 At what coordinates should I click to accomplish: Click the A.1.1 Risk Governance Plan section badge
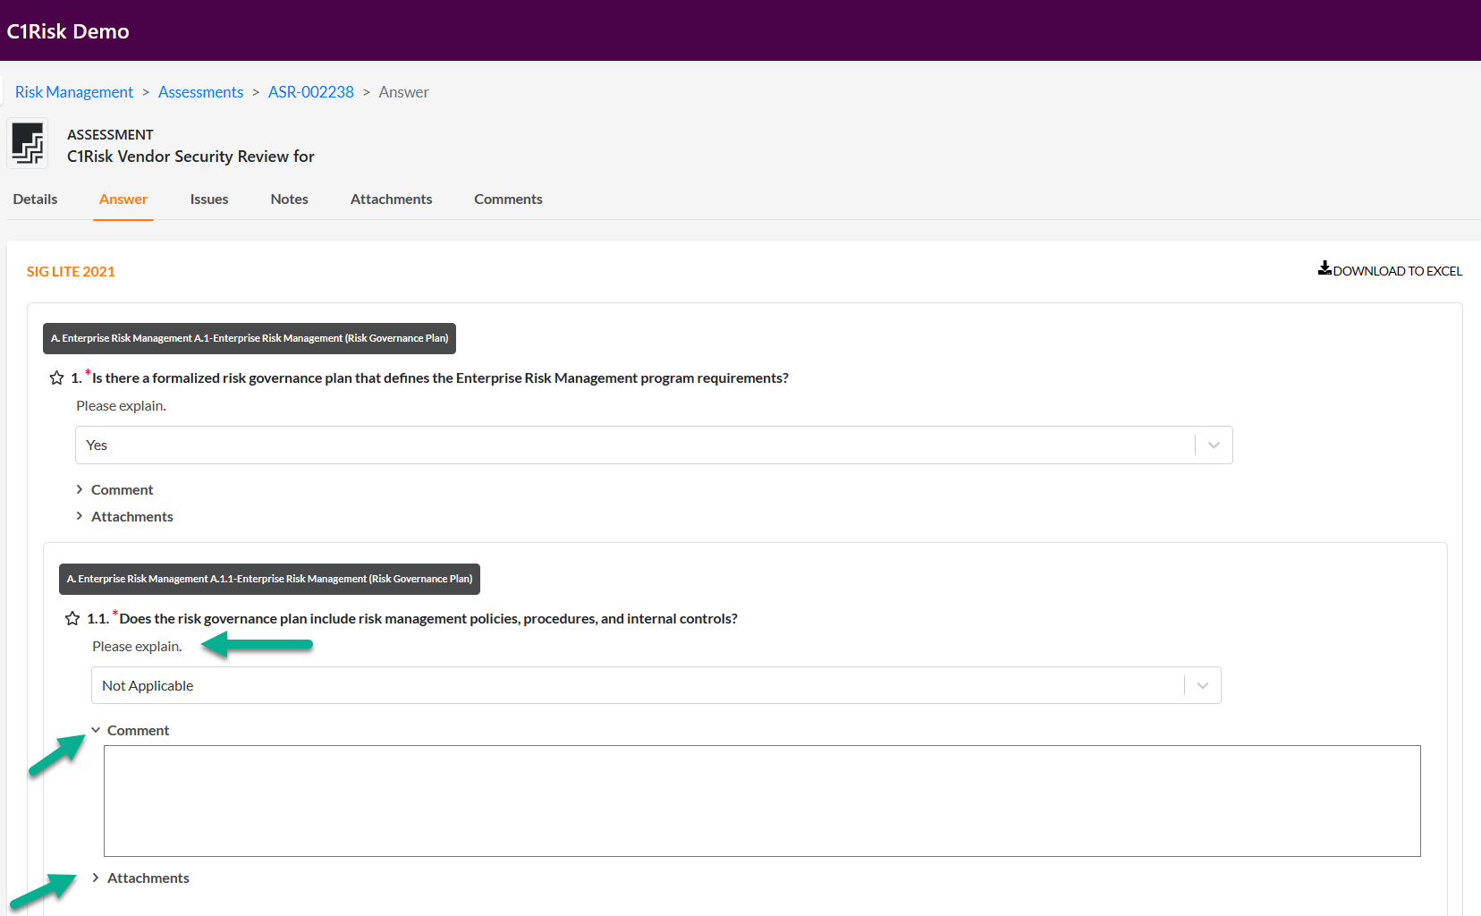tap(270, 580)
